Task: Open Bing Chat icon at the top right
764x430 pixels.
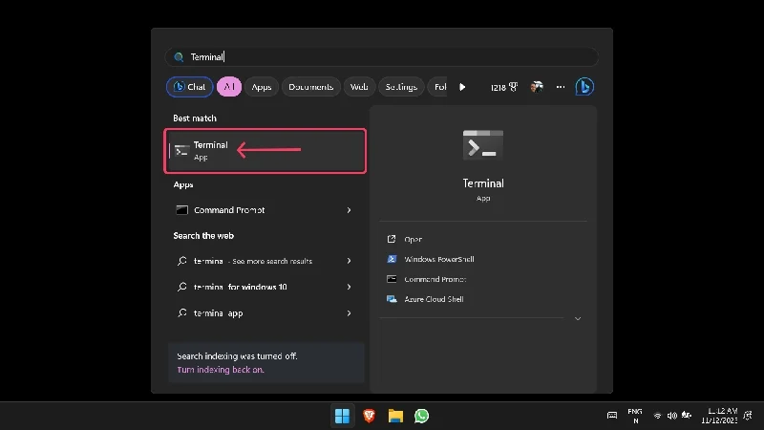Action: pyautogui.click(x=584, y=87)
